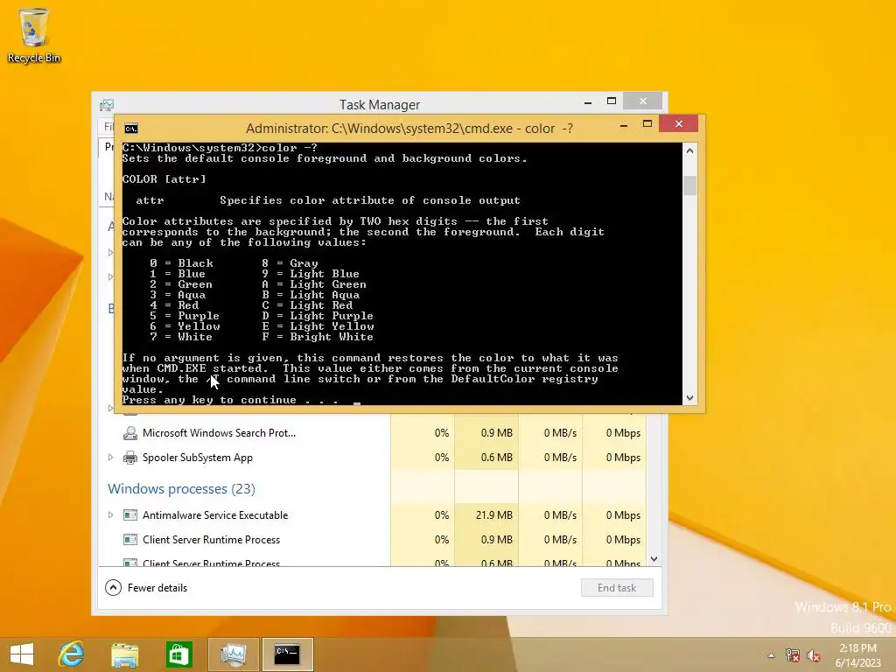
Task: Click the 21.9 MB memory value
Action: (494, 515)
